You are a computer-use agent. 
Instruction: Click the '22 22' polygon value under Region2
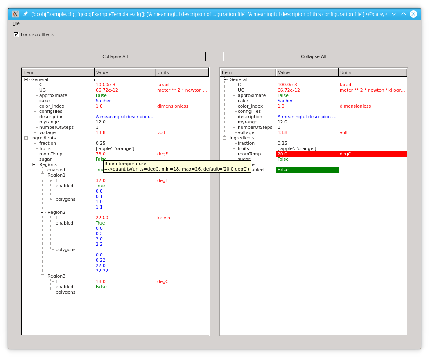pos(102,271)
